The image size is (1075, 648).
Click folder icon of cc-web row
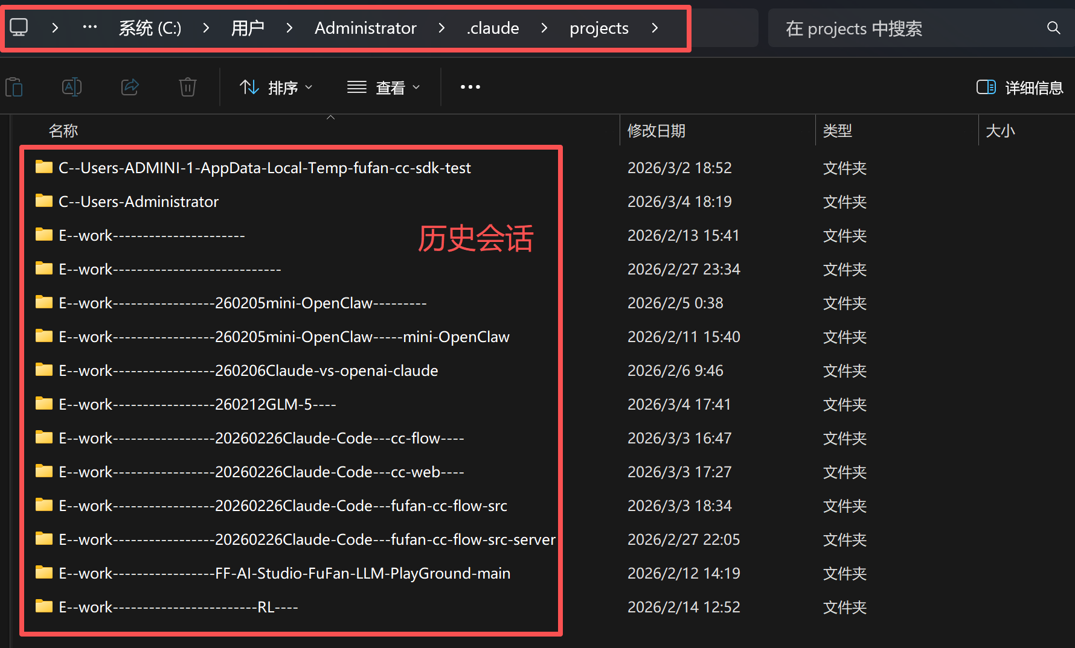tap(44, 471)
